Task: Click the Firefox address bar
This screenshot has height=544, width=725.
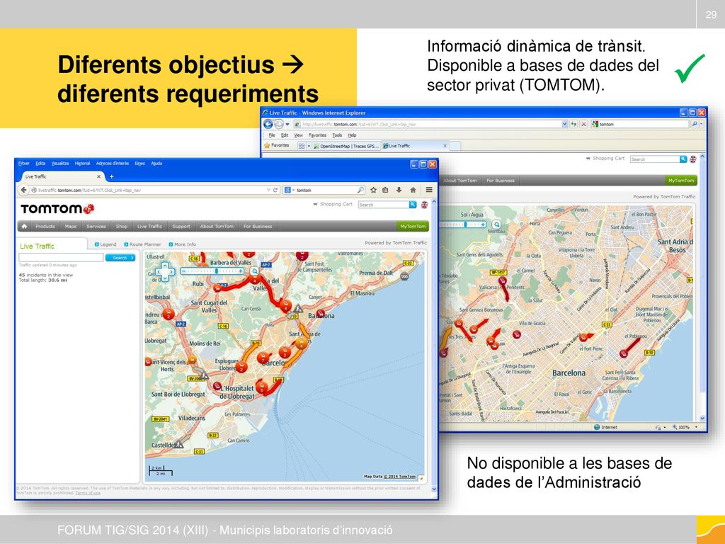Action: 150,190
